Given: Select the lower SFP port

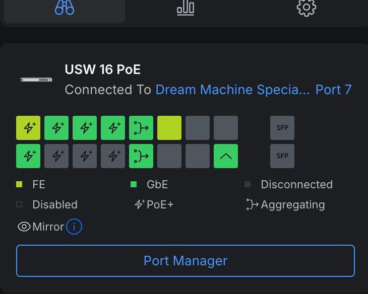Looking at the screenshot, I should [282, 156].
